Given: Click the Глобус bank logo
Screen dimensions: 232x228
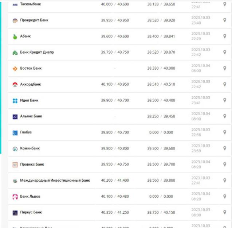Looking at the screenshot, I should coord(15,133).
